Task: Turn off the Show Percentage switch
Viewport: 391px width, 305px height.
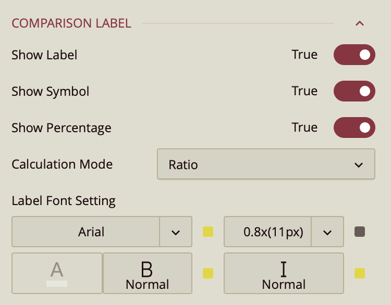Action: [x=354, y=128]
